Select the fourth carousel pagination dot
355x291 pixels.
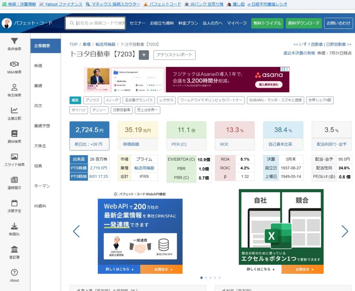[x=215, y=278]
